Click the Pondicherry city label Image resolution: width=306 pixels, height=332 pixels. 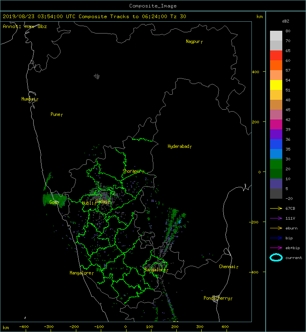pyautogui.click(x=217, y=298)
